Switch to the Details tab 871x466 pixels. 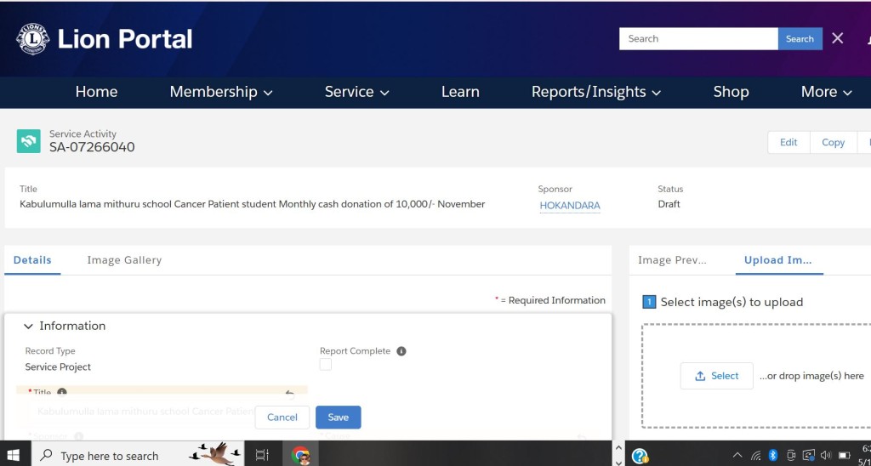pyautogui.click(x=32, y=260)
